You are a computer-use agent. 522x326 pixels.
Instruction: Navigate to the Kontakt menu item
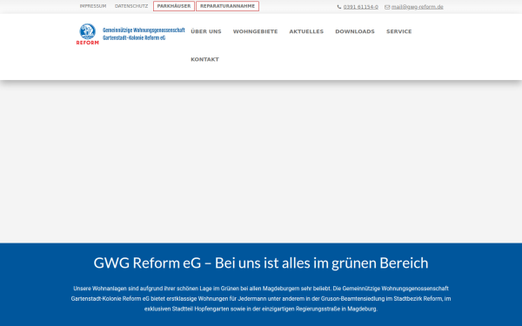pyautogui.click(x=204, y=59)
